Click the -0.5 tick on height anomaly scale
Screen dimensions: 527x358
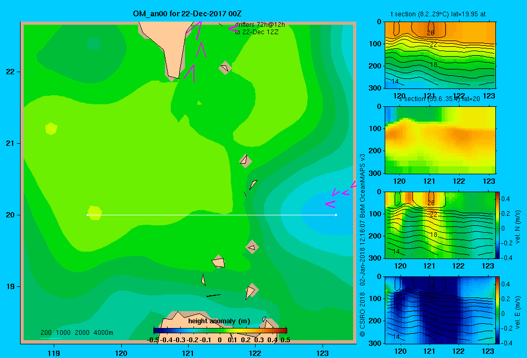pos(153,340)
